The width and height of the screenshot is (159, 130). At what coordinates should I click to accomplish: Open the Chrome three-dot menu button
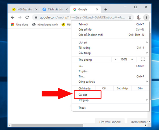(146, 17)
